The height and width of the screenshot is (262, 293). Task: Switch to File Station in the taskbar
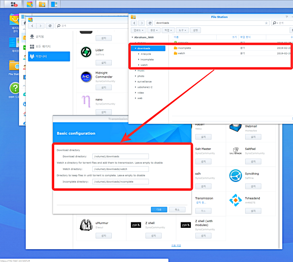pos(42,4)
